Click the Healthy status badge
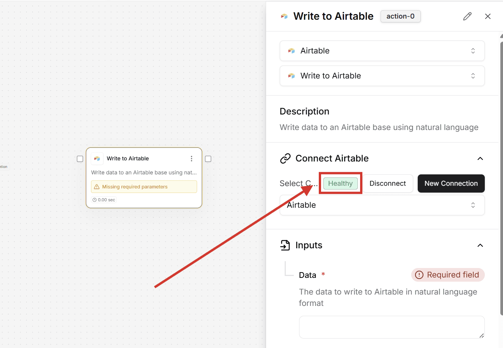 click(x=340, y=183)
